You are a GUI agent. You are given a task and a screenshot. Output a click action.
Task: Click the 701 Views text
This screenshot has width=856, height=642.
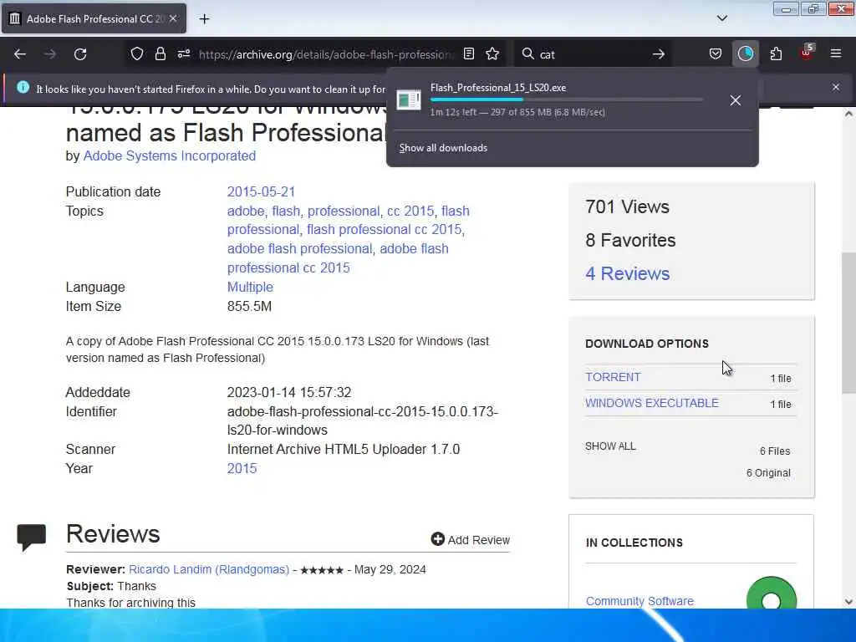[627, 207]
